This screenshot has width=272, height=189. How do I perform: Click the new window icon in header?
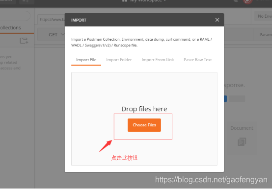pyautogui.click(x=27, y=1)
